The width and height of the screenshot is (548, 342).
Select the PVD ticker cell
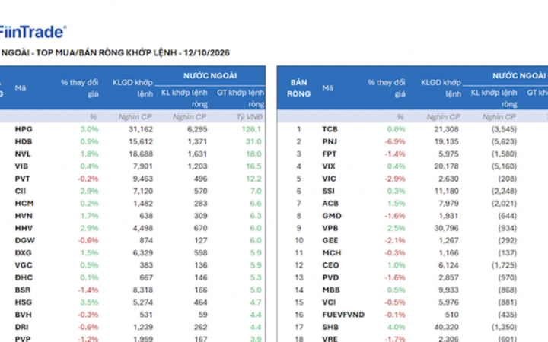click(330, 278)
